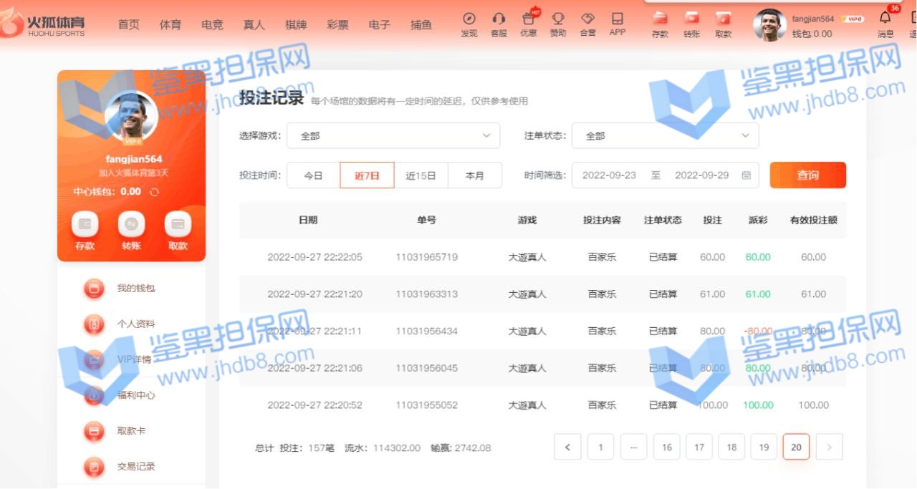Viewport: 917px width, 489px height.
Task: Click the 查询 search button
Action: point(807,175)
